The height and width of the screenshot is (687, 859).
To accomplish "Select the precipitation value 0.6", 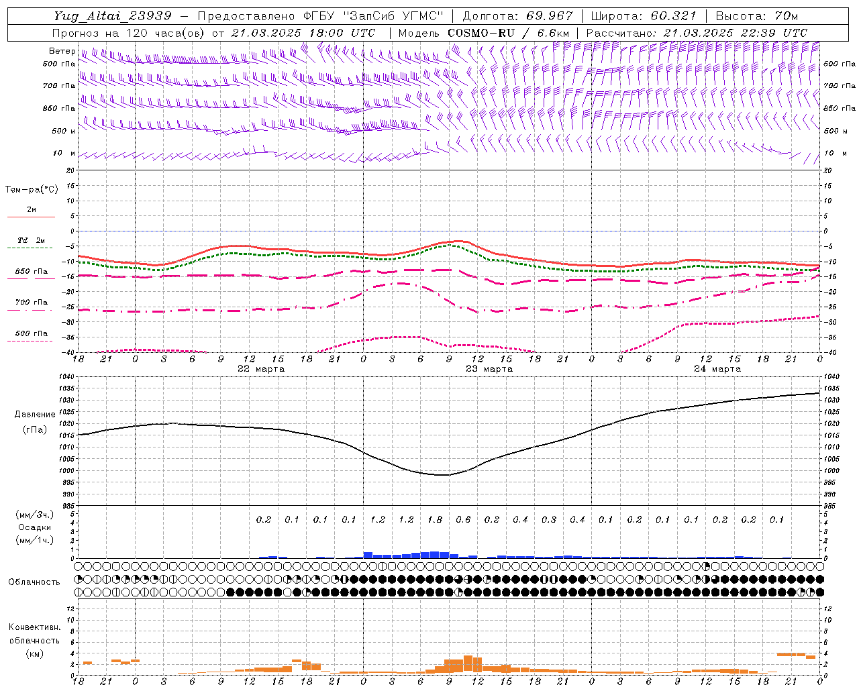I will pos(463,520).
